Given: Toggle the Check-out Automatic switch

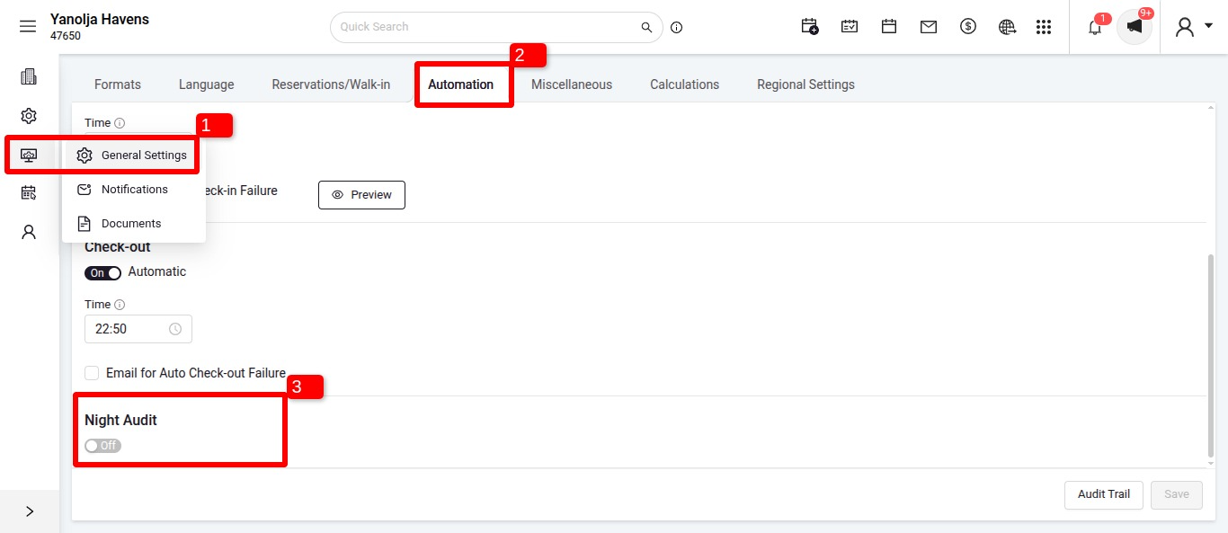Looking at the screenshot, I should coord(102,272).
